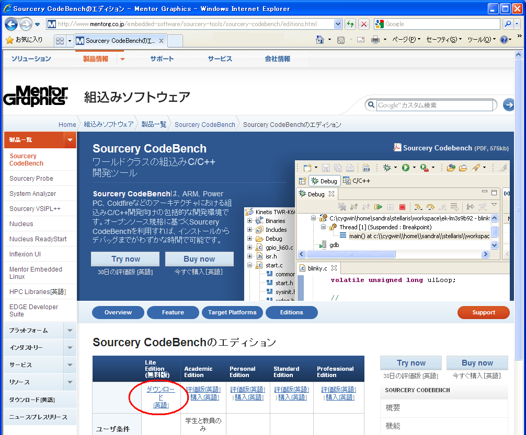Open System Analyzer sidebar link
Viewport: 526px width, 435px height.
point(32,193)
